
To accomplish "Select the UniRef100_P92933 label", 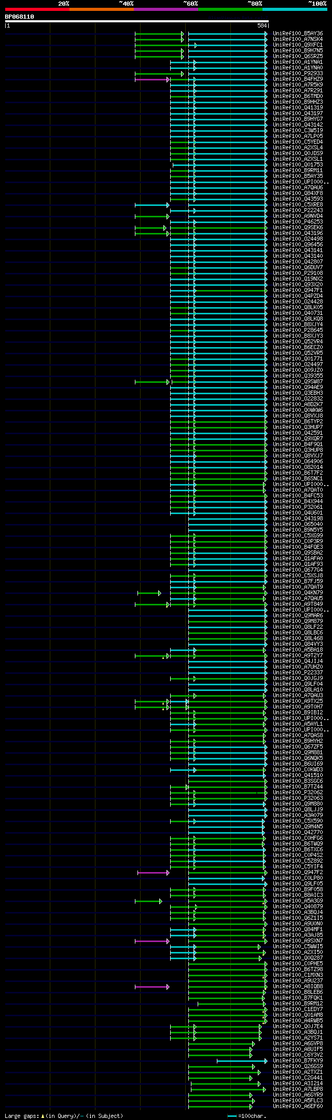I will click(x=298, y=73).
